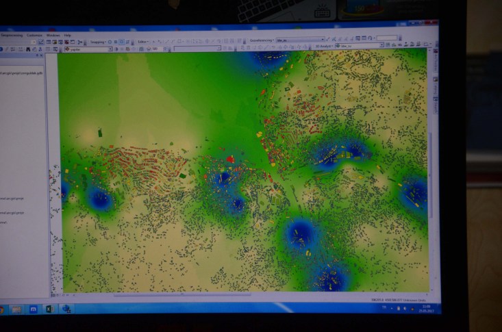The width and height of the screenshot is (502, 332).
Task: Click the map's horizontal scrollbar
Action: [x=205, y=296]
